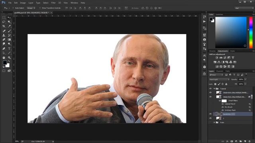The width and height of the screenshot is (255, 143).
Task: Switch to the Paths tab
Action: (228, 71)
